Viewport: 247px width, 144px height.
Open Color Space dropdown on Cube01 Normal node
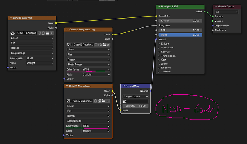pyautogui.click(x=96, y=126)
